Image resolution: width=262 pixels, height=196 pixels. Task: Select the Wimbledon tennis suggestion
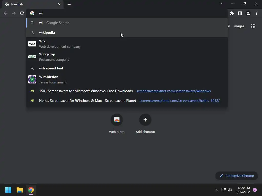pos(127,80)
